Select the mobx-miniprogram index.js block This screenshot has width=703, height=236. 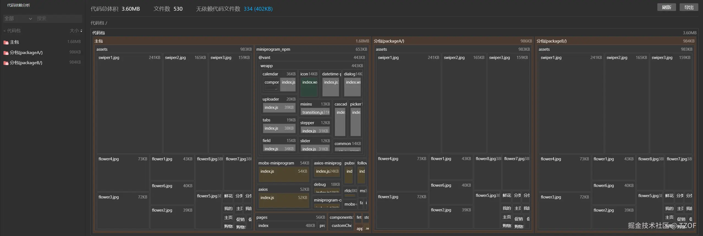283,174
